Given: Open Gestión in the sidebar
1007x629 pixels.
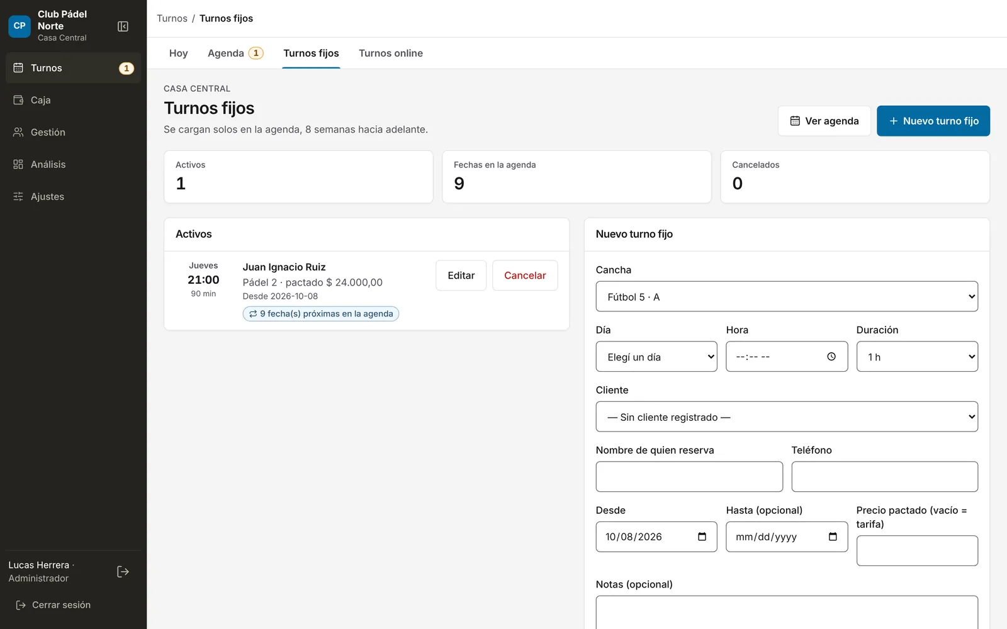Looking at the screenshot, I should pos(73,132).
